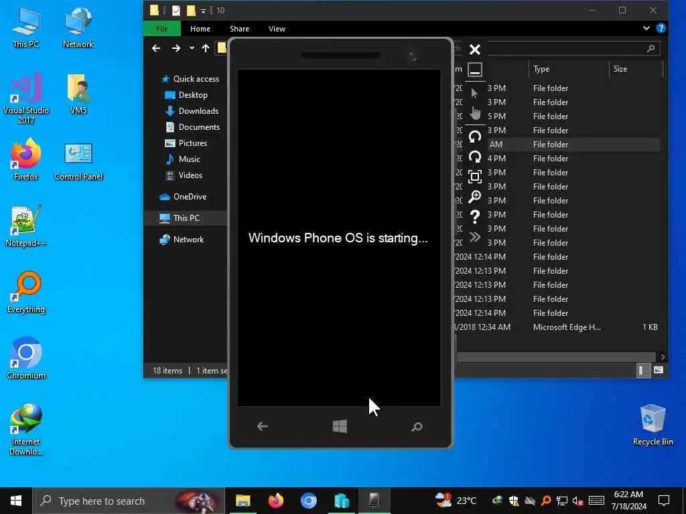
Task: Select Internet Download Manager desktop shortcut
Action: (26, 430)
